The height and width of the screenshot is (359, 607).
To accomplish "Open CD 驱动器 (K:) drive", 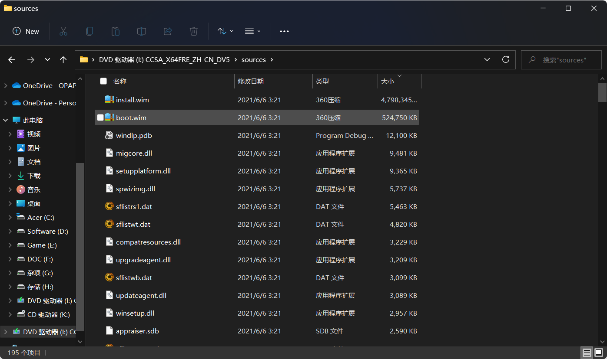I will [x=48, y=314].
